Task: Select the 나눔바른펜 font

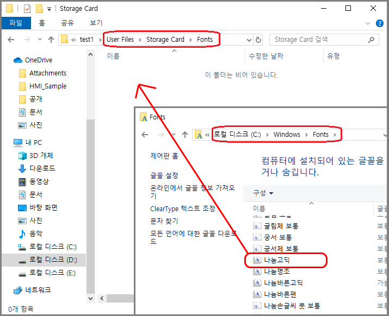Action: [x=275, y=294]
